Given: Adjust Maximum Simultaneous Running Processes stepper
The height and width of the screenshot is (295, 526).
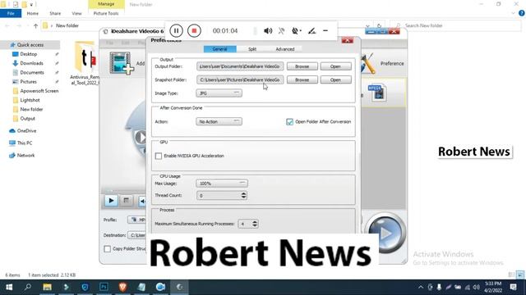Looking at the screenshot, I should pyautogui.click(x=255, y=224).
